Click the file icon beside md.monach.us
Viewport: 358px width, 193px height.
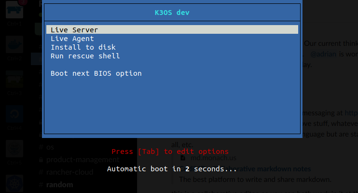pyautogui.click(x=183, y=158)
